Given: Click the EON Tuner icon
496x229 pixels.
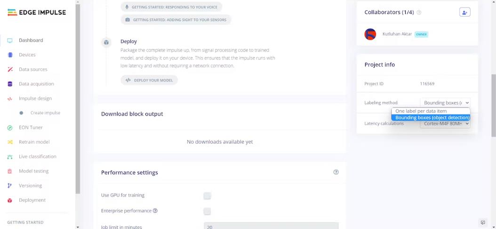Looking at the screenshot, I should tap(10, 128).
